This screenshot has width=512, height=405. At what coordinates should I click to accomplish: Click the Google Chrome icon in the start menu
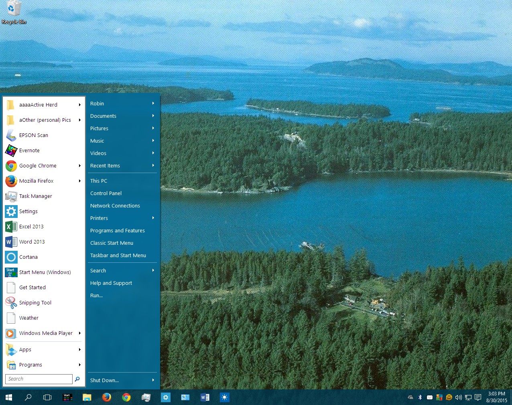(11, 166)
